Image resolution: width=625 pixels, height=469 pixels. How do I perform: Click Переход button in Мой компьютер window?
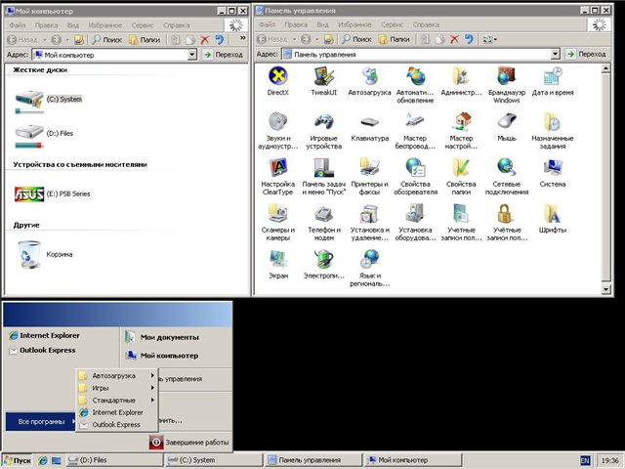pos(223,56)
